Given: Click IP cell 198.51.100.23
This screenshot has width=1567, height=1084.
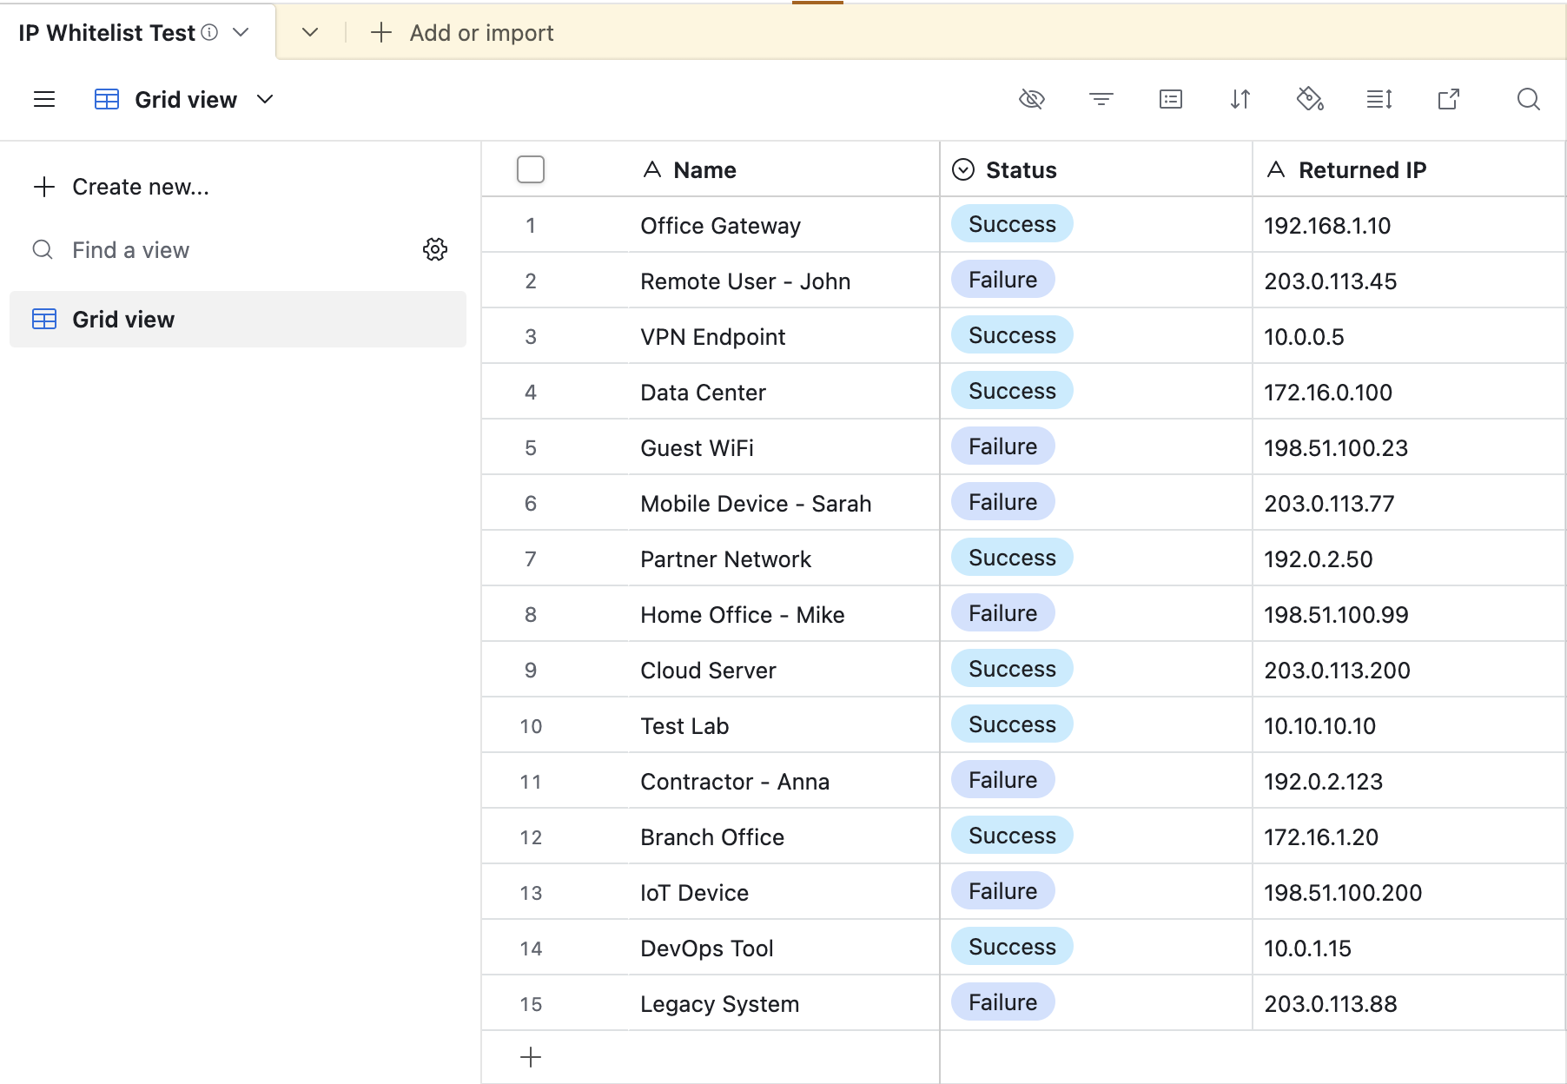Looking at the screenshot, I should click(1409, 447).
